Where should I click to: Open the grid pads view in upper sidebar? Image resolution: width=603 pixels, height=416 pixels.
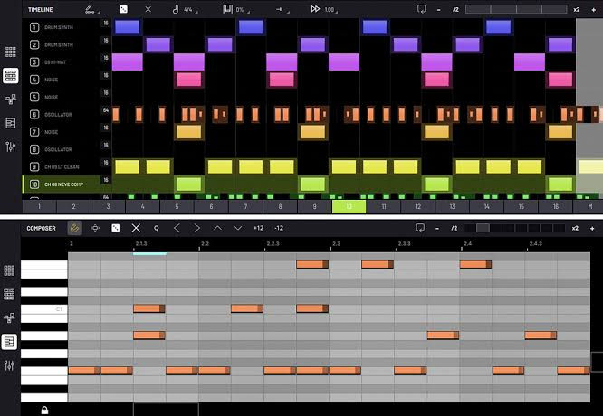[10, 52]
